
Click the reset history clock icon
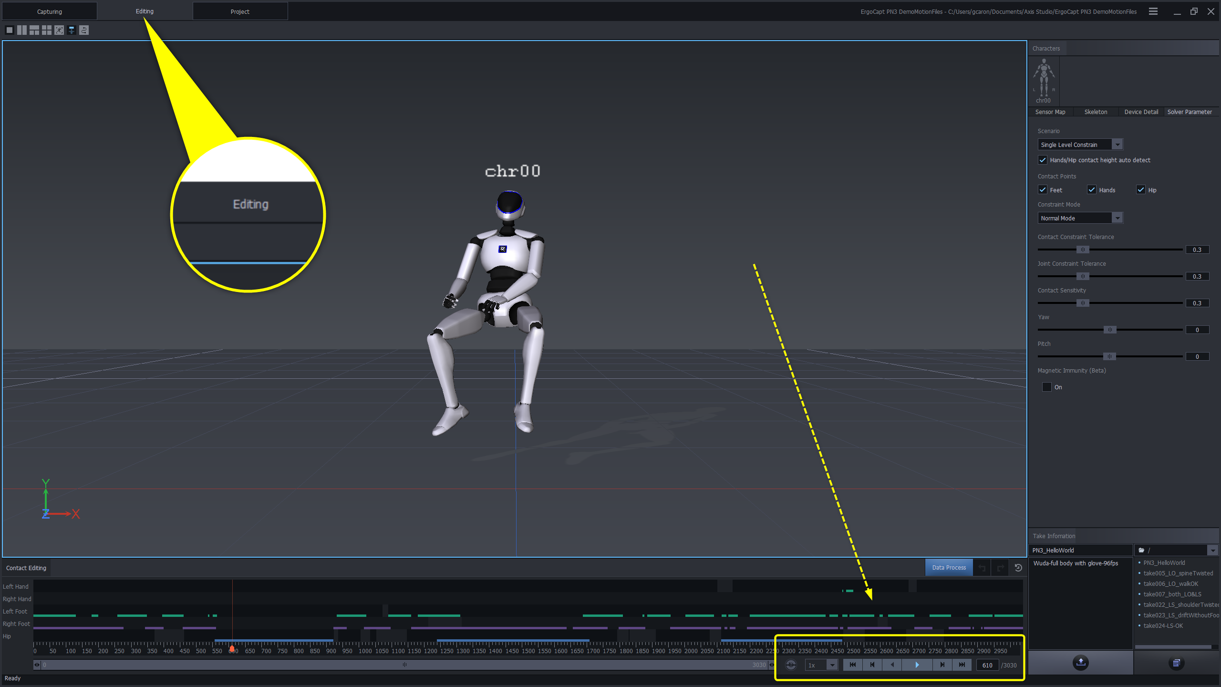pyautogui.click(x=1018, y=568)
